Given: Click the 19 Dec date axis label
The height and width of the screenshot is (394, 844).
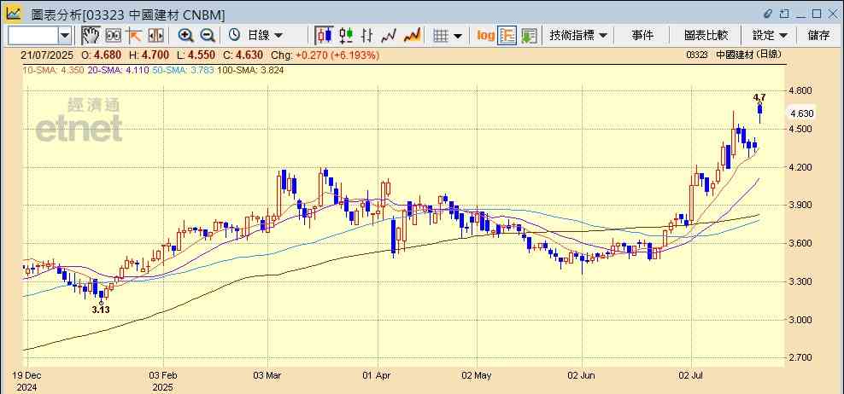Looking at the screenshot, I should pos(26,376).
